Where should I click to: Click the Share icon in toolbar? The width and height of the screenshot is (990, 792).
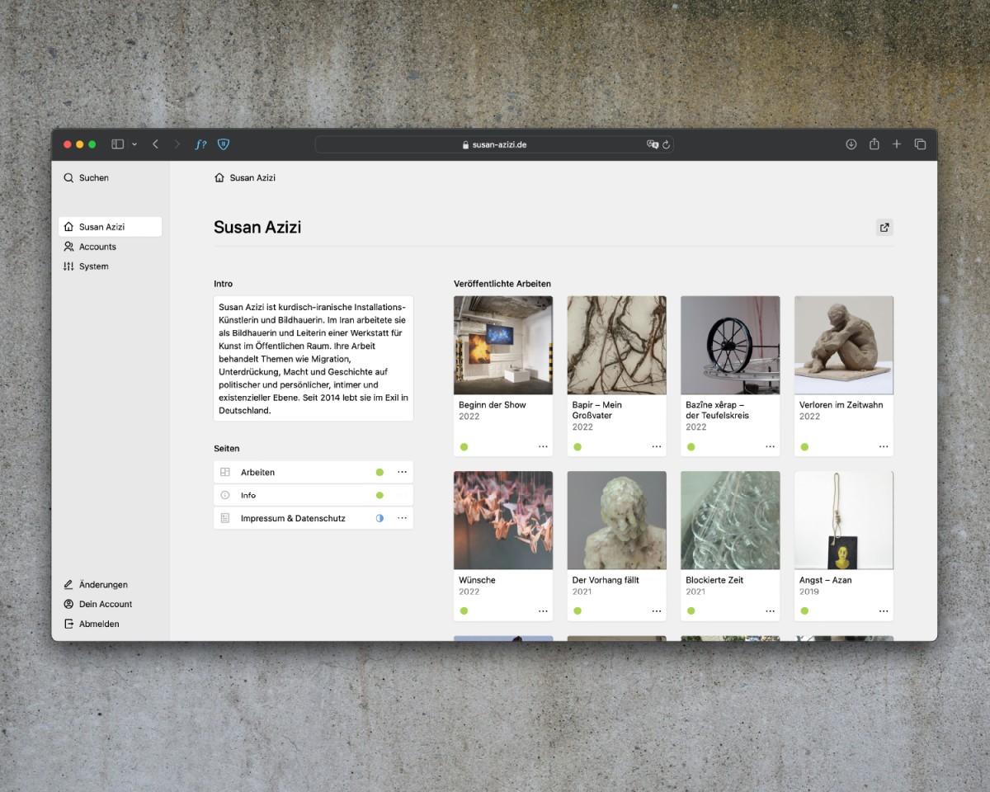coord(874,144)
